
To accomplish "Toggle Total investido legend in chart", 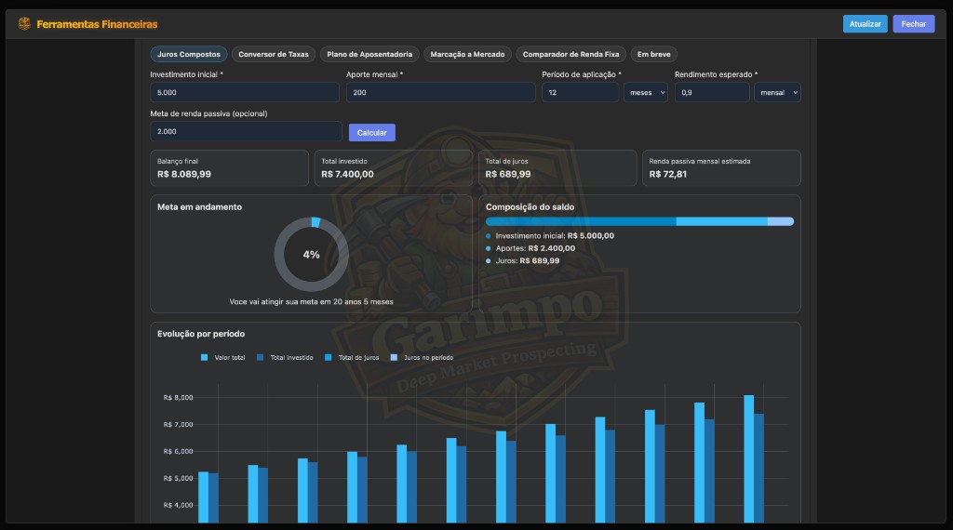I will tap(285, 358).
